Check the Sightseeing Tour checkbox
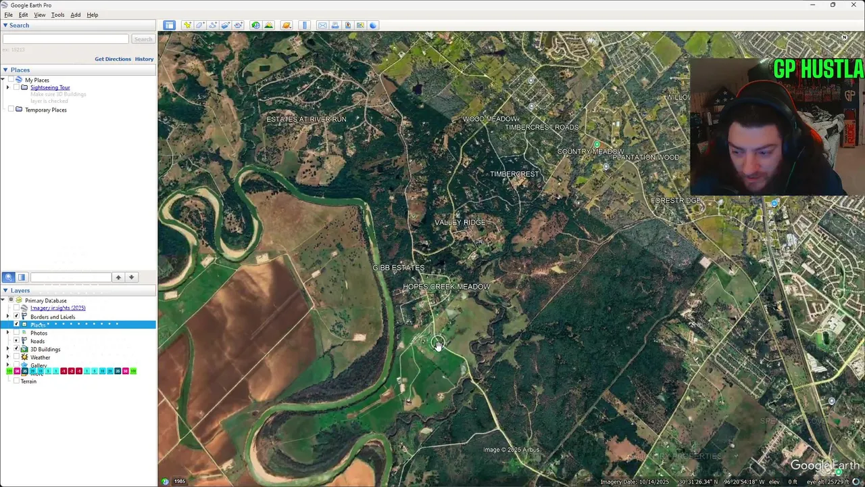 point(16,87)
